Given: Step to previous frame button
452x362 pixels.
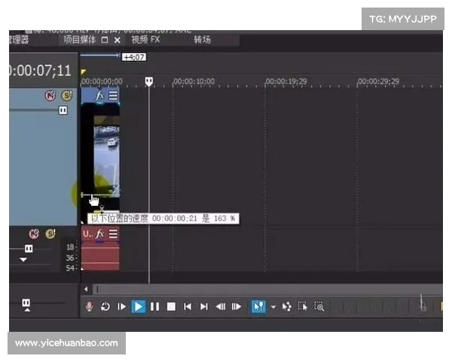Looking at the screenshot, I should [221, 306].
